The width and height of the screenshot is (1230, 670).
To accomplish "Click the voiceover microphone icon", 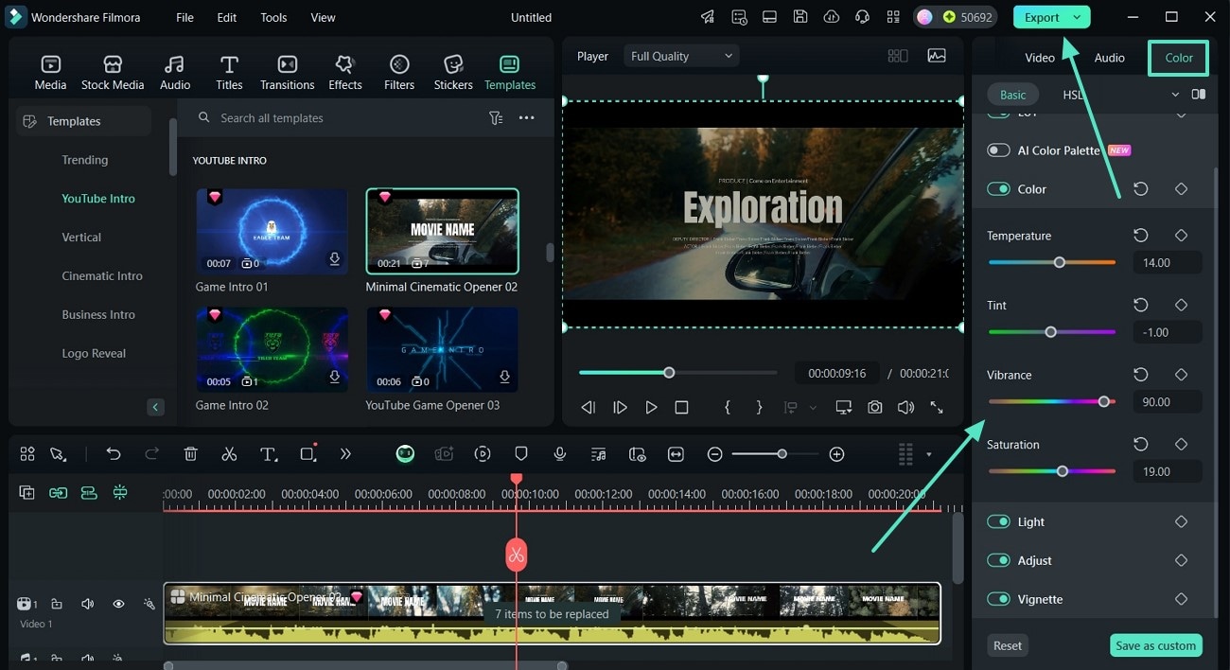I will [560, 454].
